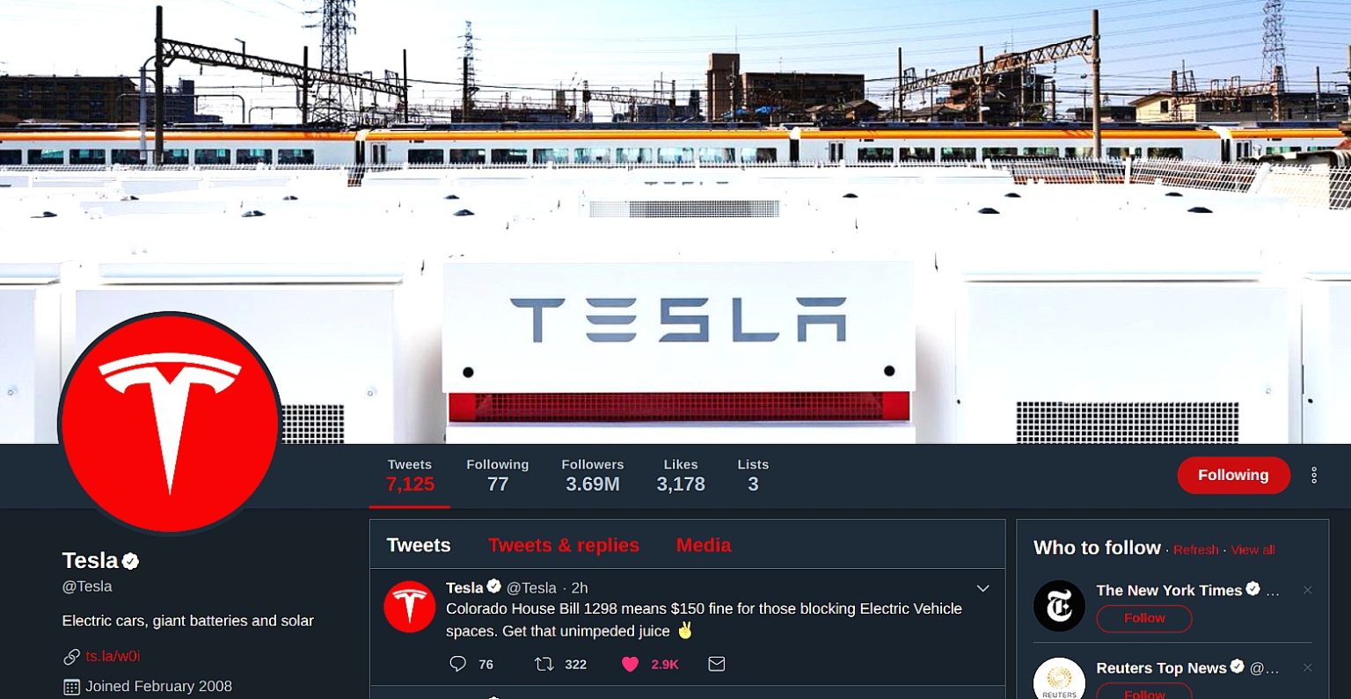The width and height of the screenshot is (1351, 699).
Task: Toggle the red Following button
Action: (1233, 475)
